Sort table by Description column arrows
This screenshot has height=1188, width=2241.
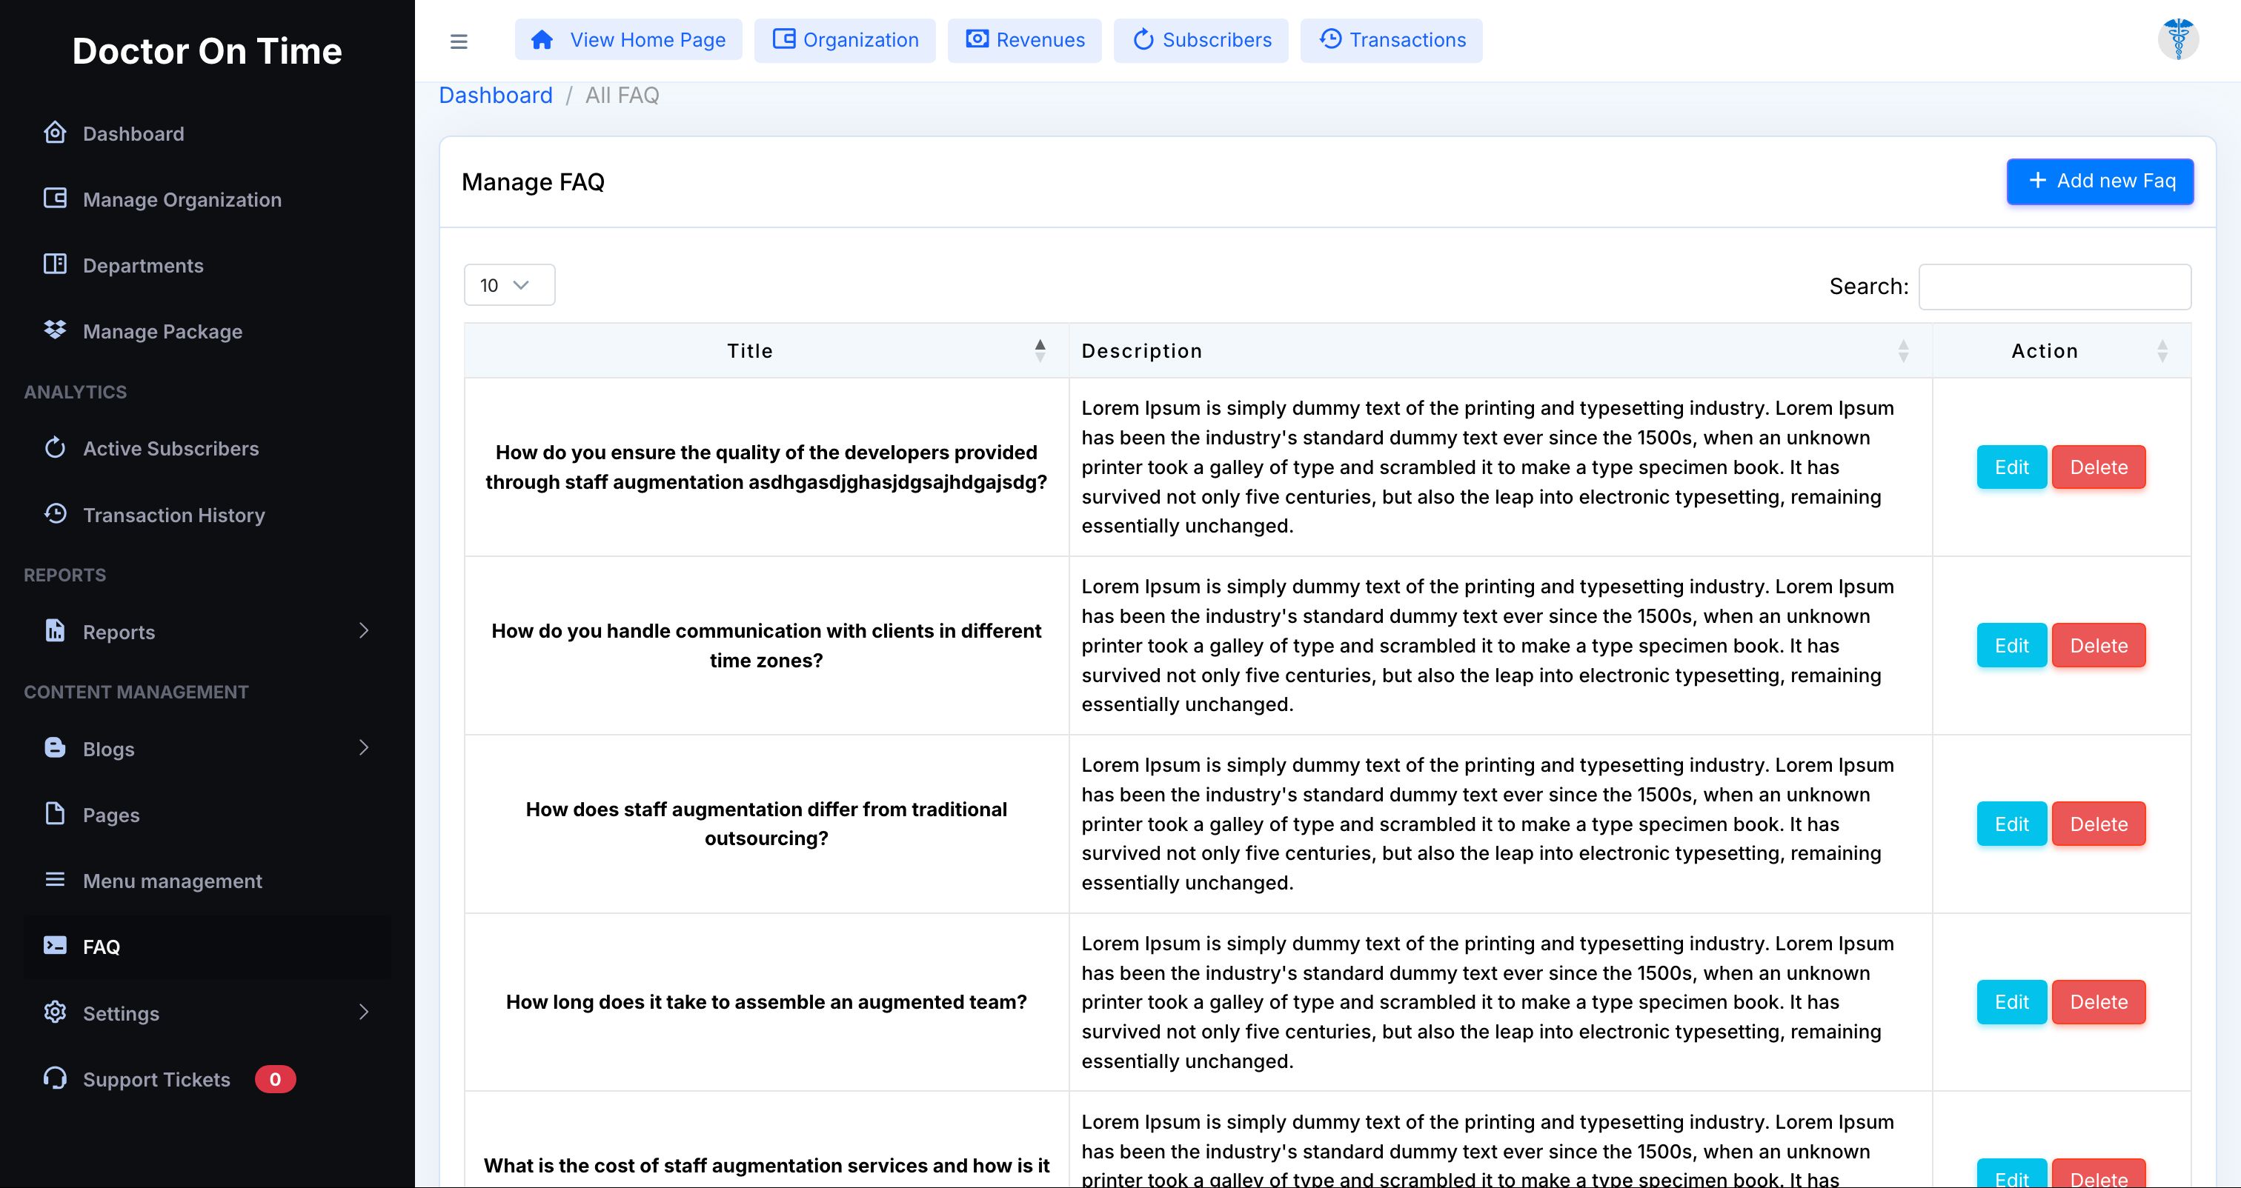click(1902, 350)
